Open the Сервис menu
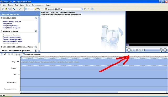 [22, 5]
